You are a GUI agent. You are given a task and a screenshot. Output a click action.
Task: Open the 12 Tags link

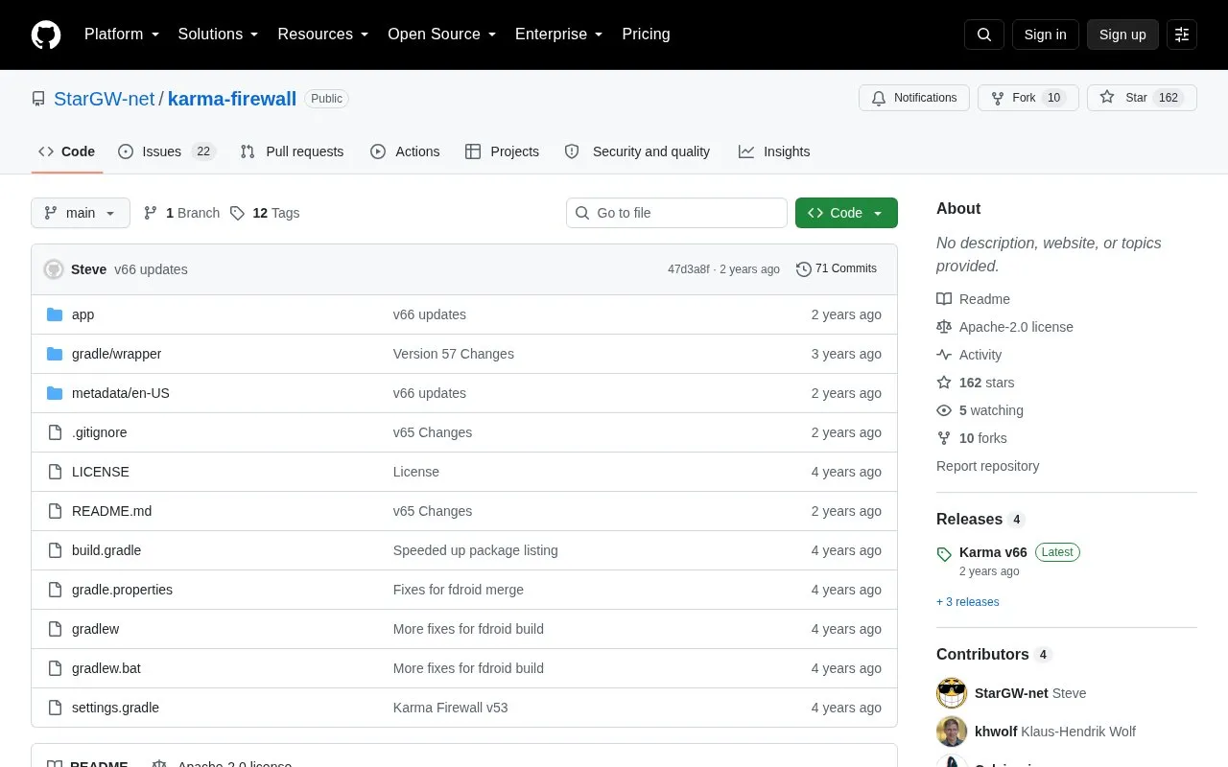coord(265,213)
